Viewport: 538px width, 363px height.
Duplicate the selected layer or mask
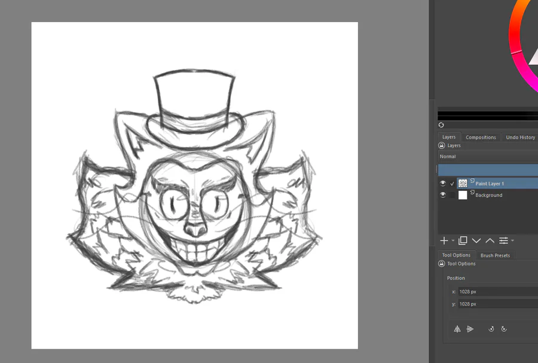coord(463,240)
